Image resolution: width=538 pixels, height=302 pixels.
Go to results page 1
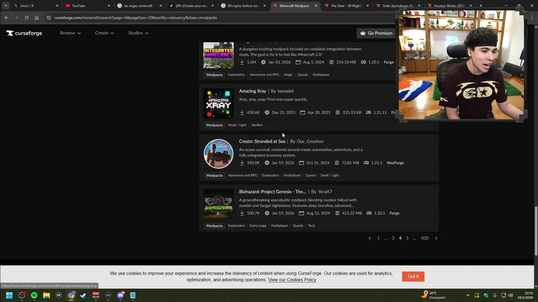(378, 238)
